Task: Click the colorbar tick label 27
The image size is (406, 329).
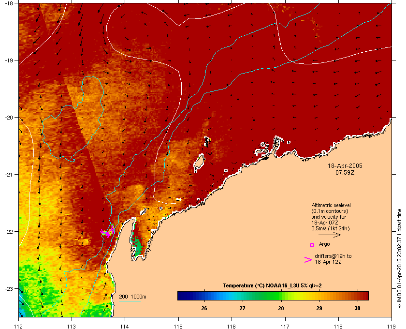Action: coord(242,308)
